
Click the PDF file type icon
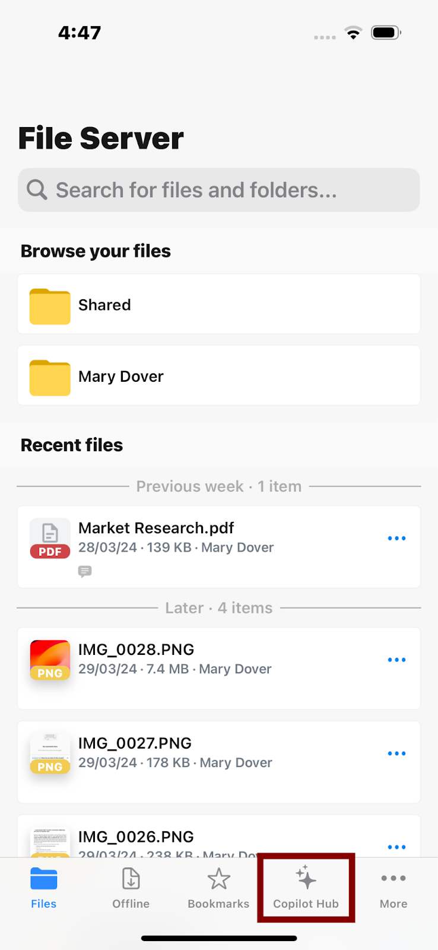[50, 539]
